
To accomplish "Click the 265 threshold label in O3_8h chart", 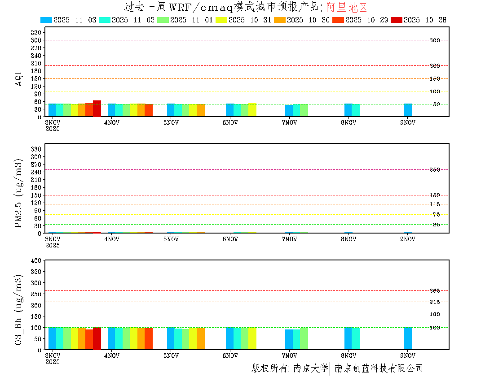I will 434,291.
